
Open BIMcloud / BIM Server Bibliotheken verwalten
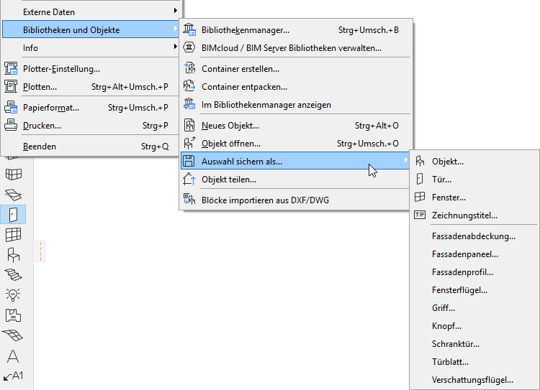click(x=296, y=47)
